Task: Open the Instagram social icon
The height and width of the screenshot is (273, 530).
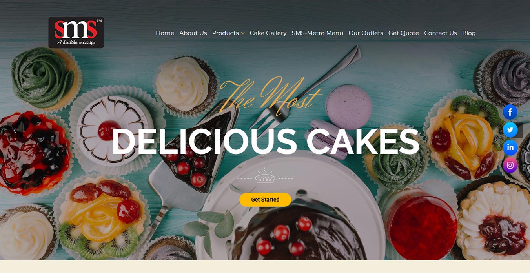Action: pyautogui.click(x=510, y=166)
